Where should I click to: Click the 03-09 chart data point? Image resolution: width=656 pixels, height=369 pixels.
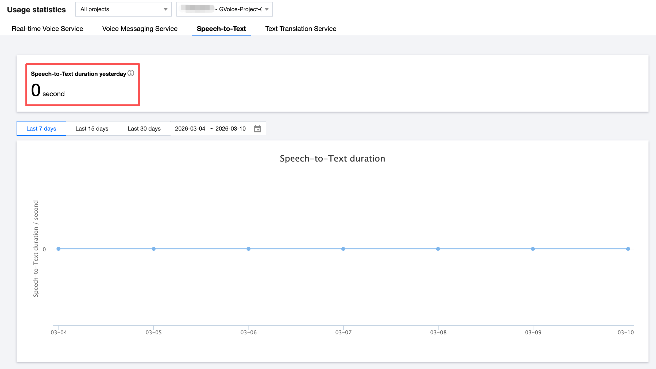tap(533, 249)
